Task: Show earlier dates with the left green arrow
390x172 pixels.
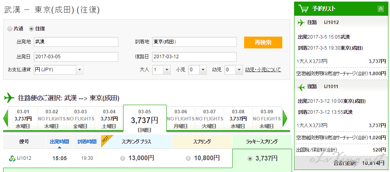Action: (6, 119)
